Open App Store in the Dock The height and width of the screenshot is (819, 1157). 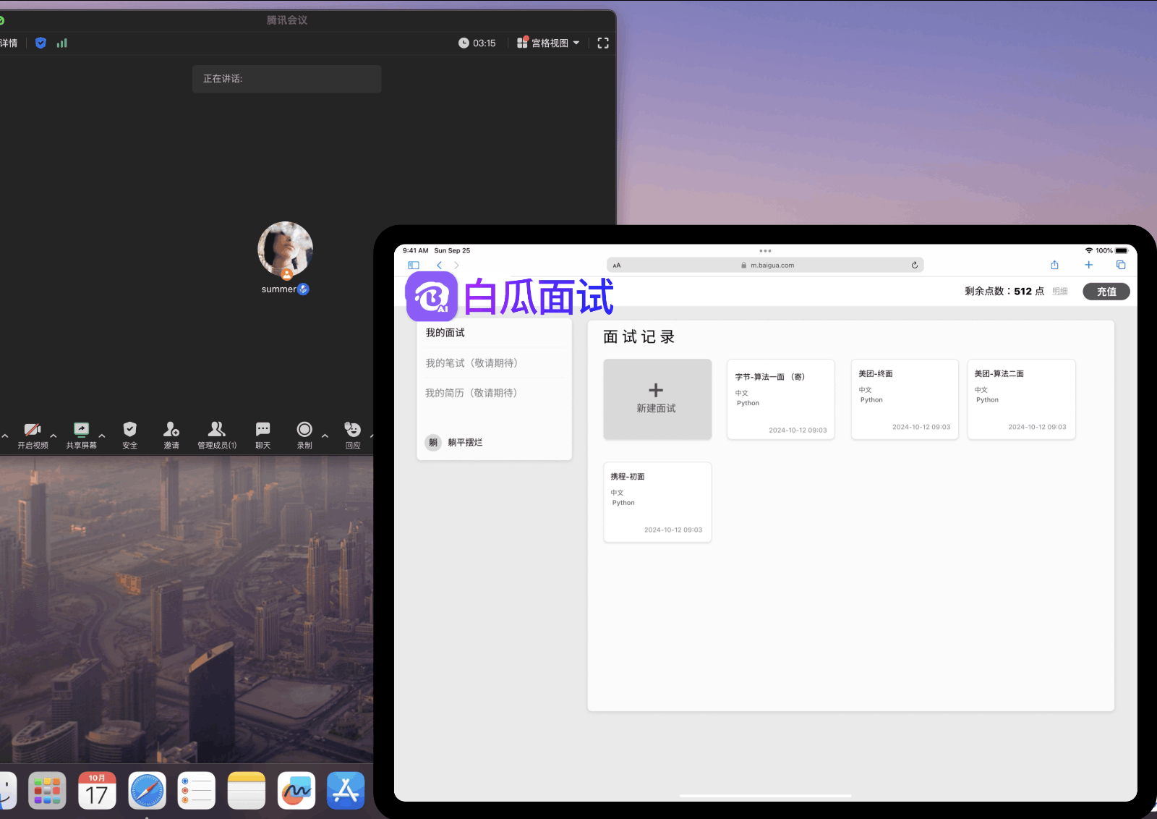pyautogui.click(x=346, y=790)
